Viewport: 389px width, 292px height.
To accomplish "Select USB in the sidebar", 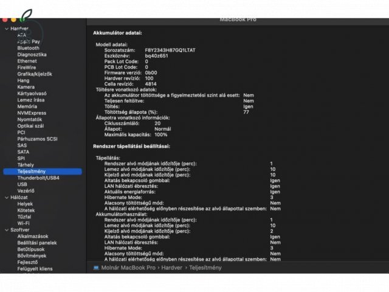I will click(x=22, y=184).
